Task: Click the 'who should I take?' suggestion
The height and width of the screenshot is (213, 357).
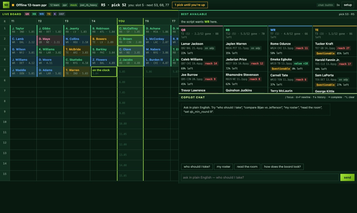Action: [x=197, y=167]
